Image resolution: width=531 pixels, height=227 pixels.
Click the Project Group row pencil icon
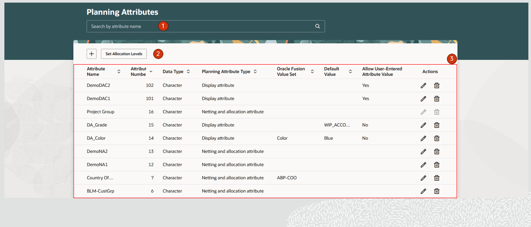(423, 112)
